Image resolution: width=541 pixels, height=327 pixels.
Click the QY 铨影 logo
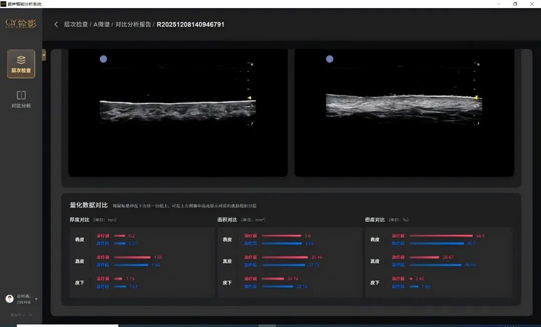[21, 24]
